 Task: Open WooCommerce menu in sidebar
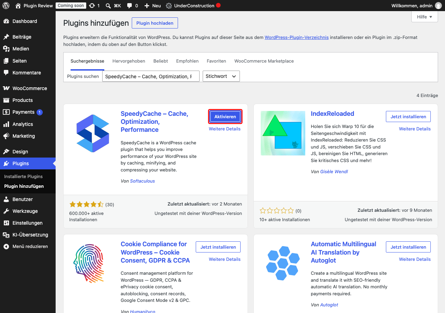[x=28, y=88]
